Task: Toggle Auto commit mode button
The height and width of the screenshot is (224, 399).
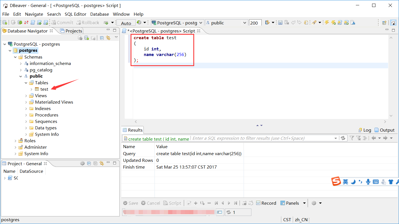Action: 126,23
